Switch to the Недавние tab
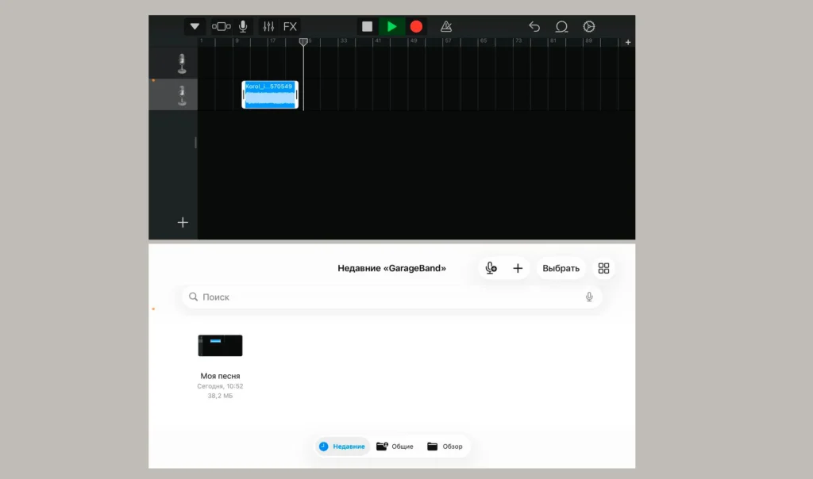The image size is (813, 479). (342, 446)
